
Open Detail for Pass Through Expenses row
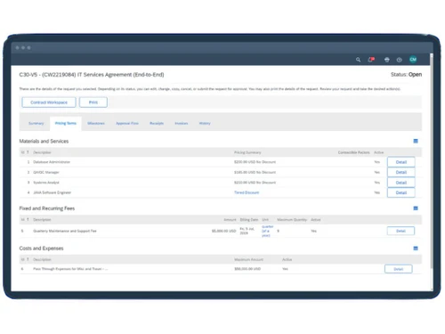(399, 269)
